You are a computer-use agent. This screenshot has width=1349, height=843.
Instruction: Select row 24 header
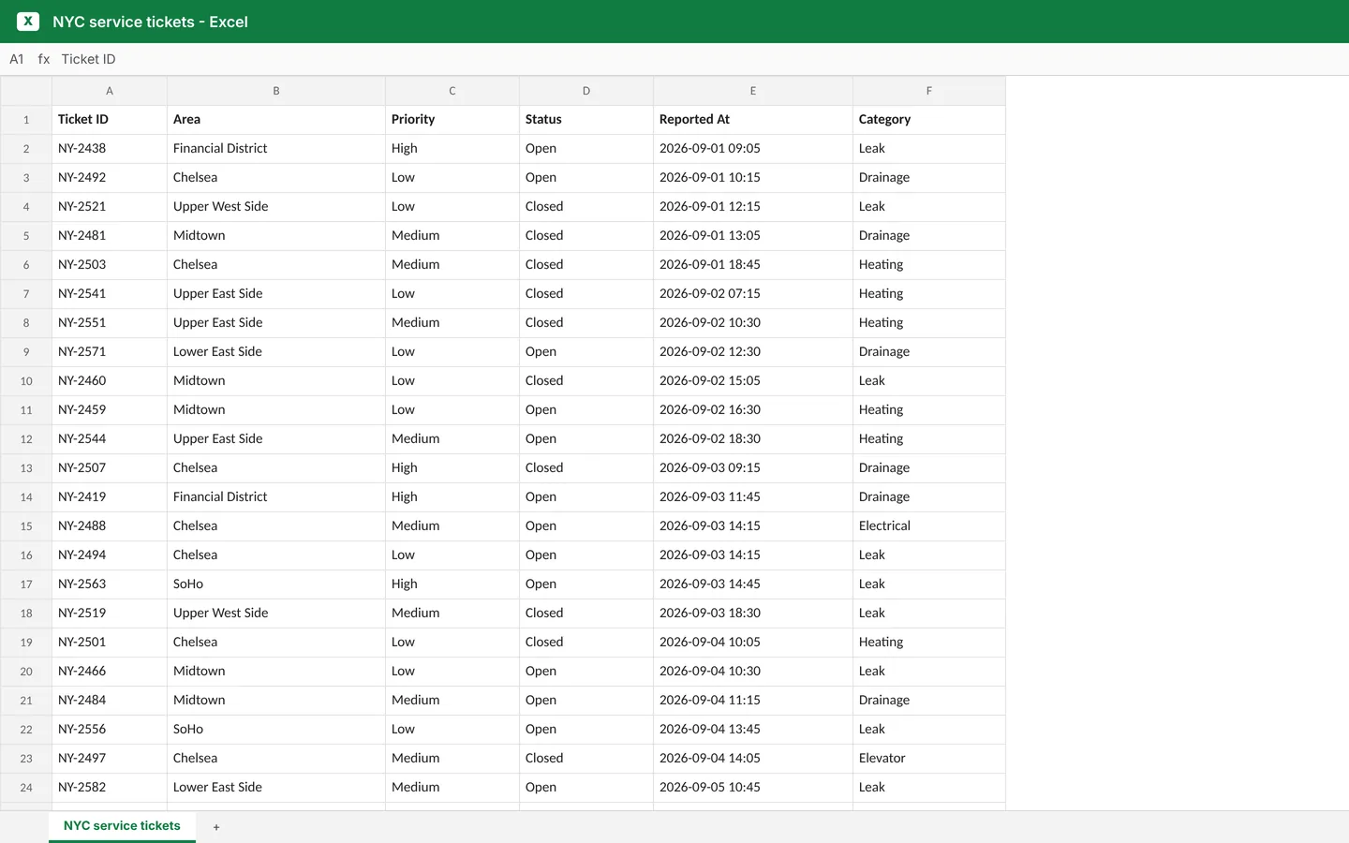[x=26, y=788]
